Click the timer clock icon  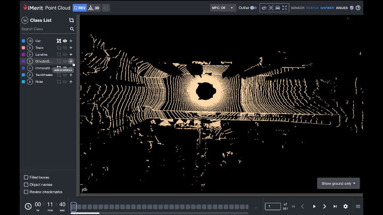(28, 206)
